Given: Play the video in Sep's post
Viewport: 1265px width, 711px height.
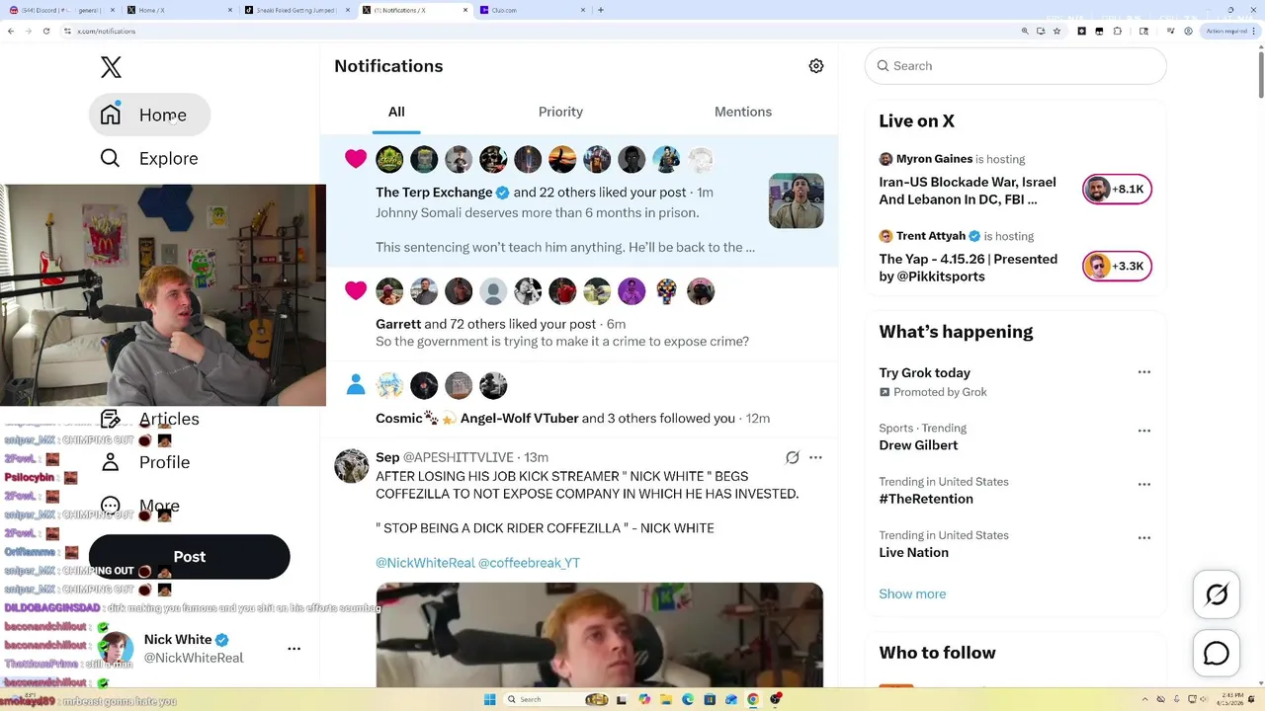Looking at the screenshot, I should [599, 635].
